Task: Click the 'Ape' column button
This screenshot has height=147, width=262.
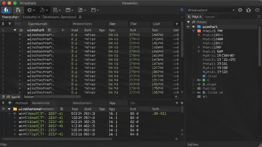Action: 118,24
